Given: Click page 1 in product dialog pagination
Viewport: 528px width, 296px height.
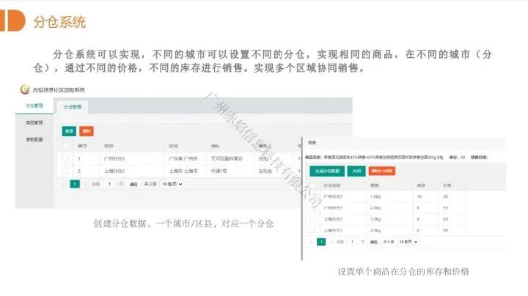Looking at the screenshot, I should 321,241.
